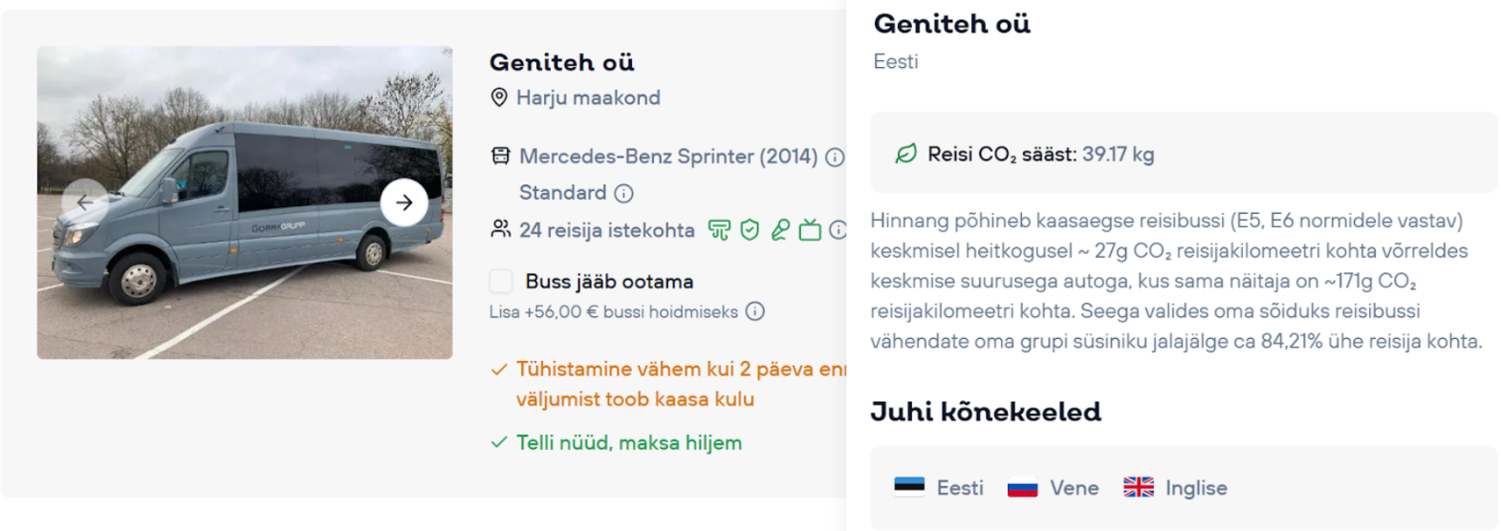Open info icon beside Mercedes-Benz Sprinter (2014)
This screenshot has height=531, width=1501.
point(835,157)
